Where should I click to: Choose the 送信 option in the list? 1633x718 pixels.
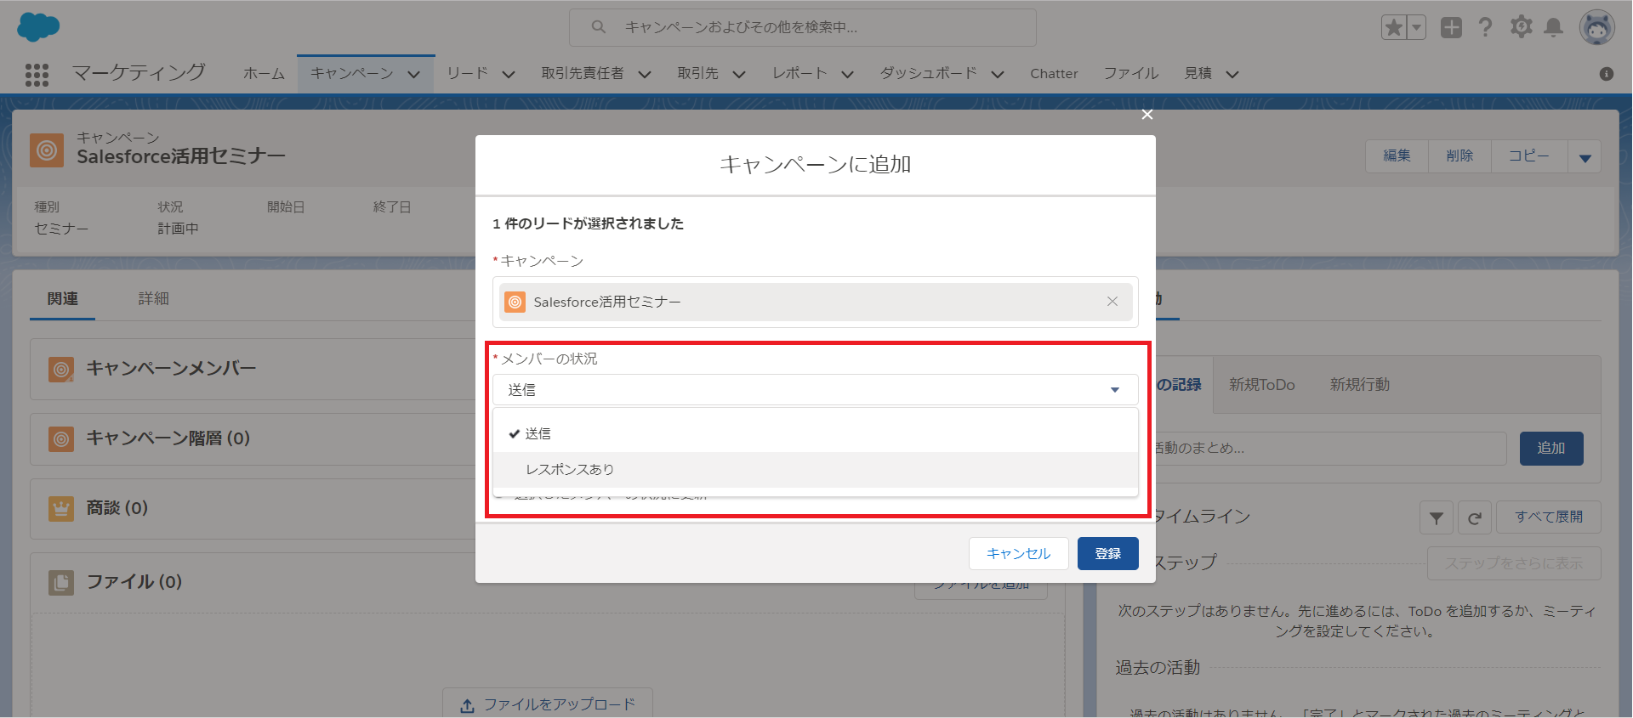[538, 434]
